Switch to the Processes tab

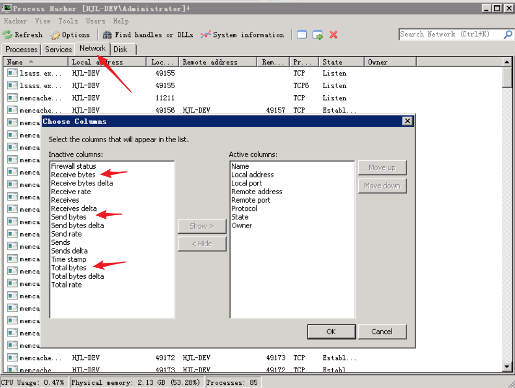[x=21, y=49]
